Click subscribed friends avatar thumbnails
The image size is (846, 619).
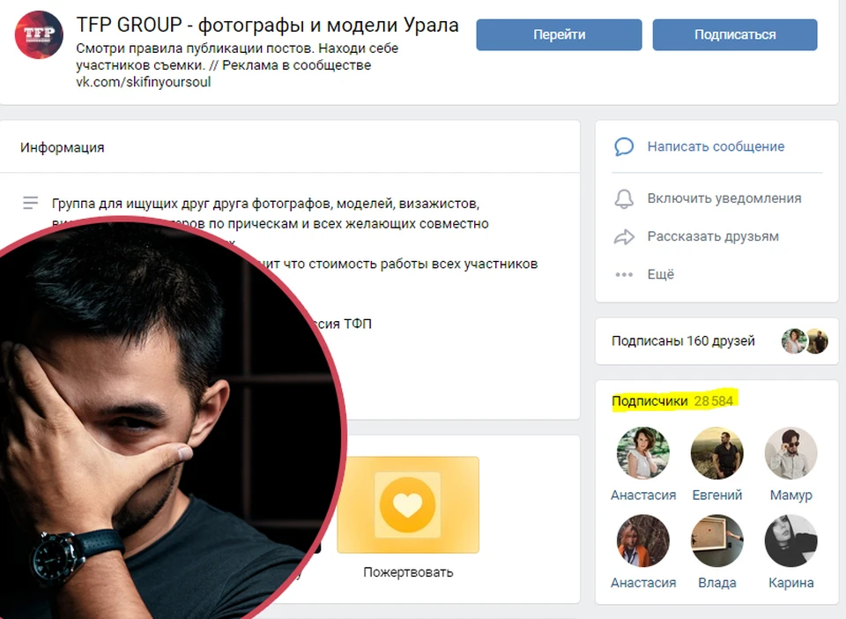coord(805,341)
